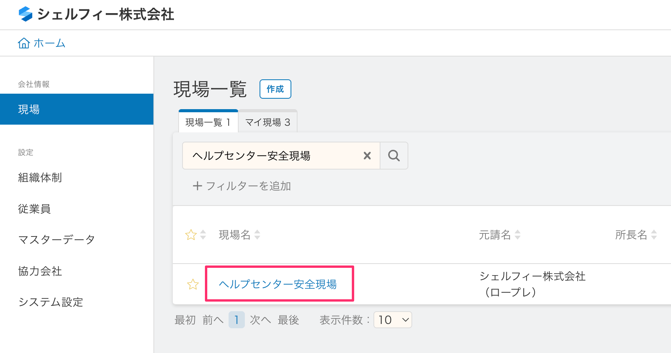
Task: Click the magnifying glass search icon
Action: click(394, 156)
